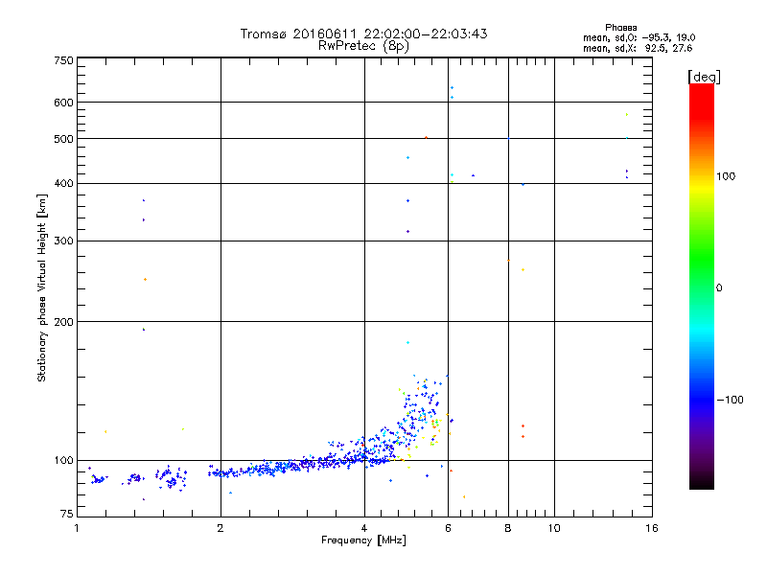Image resolution: width=767 pixels, height=575 pixels.
Task: Click y-axis tick label '600'
Action: click(x=63, y=103)
